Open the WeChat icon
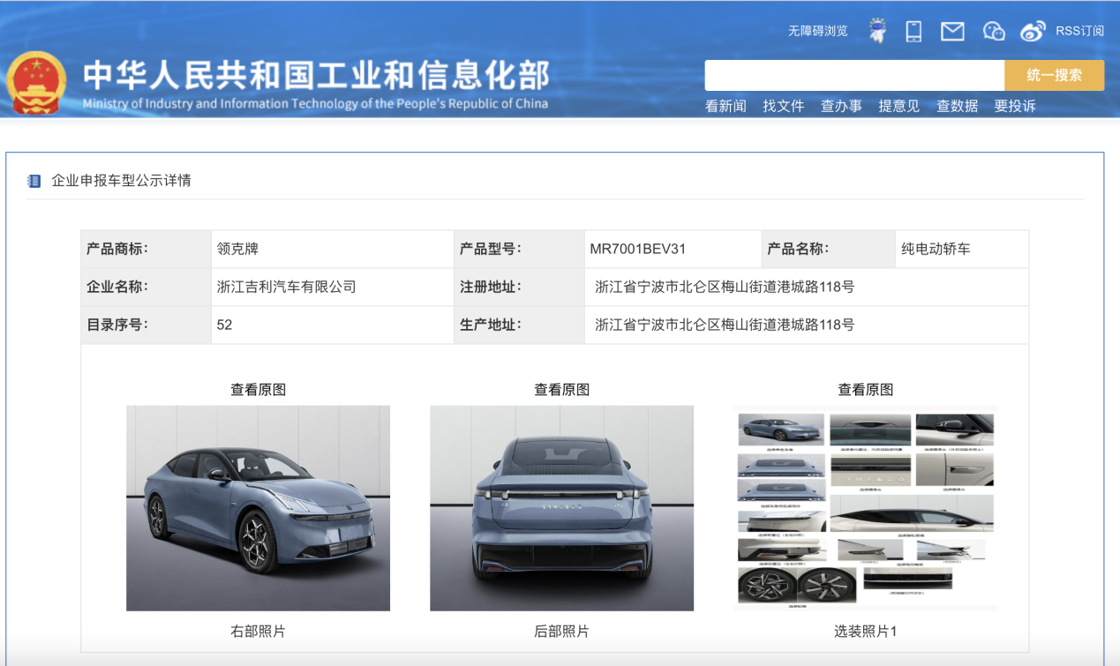Viewport: 1120px width, 666px height. (994, 31)
